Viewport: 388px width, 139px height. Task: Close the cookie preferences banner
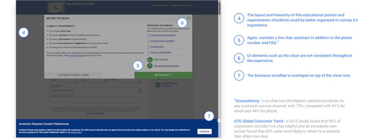point(219,120)
